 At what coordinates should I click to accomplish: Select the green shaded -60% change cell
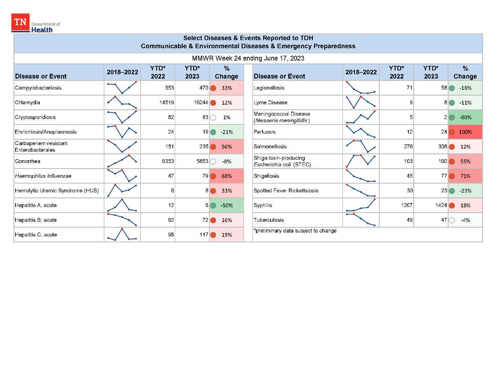click(465, 117)
